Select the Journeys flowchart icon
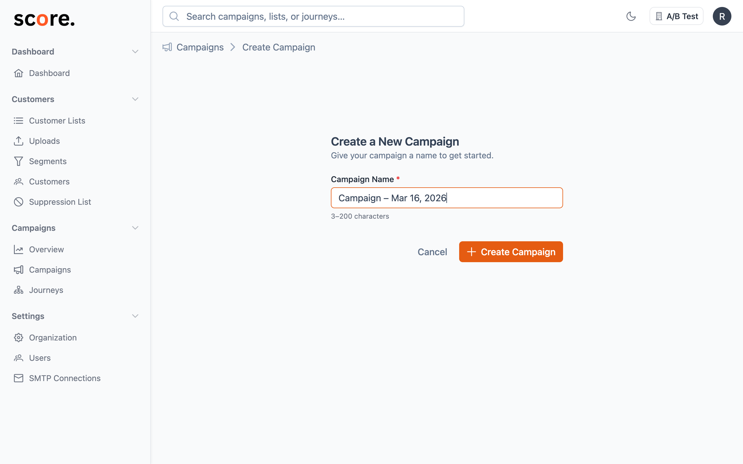Image resolution: width=743 pixels, height=464 pixels. [x=18, y=290]
